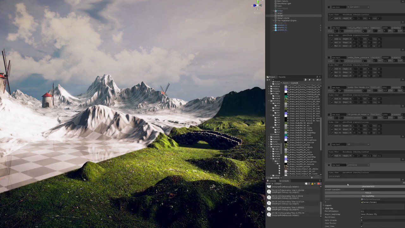Enable the Height rule checkbox in the top layer

click(x=332, y=18)
